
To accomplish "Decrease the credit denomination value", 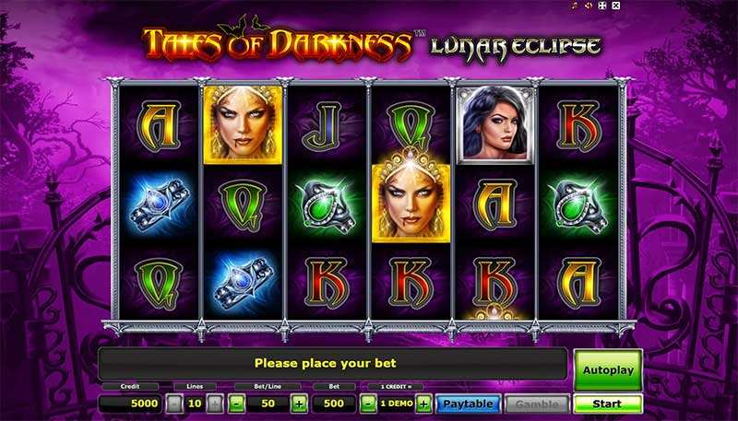I will [368, 403].
